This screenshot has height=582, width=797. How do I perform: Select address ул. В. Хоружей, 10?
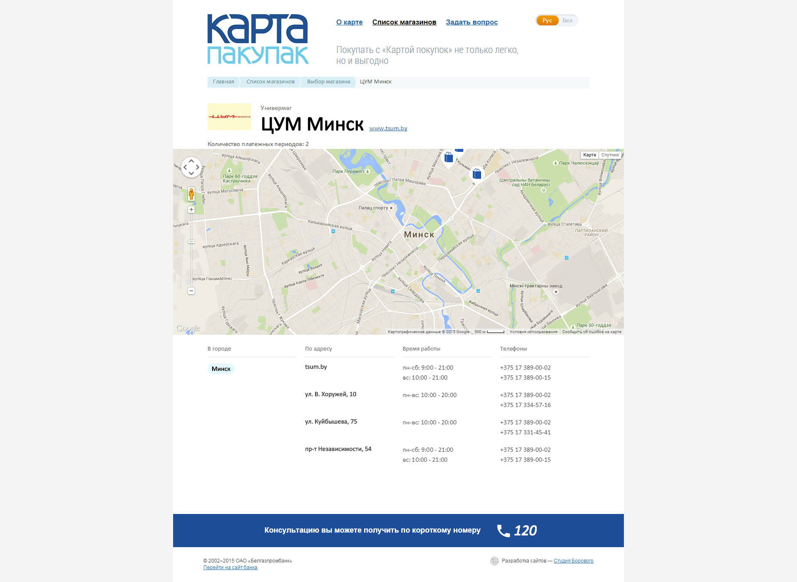coord(331,394)
